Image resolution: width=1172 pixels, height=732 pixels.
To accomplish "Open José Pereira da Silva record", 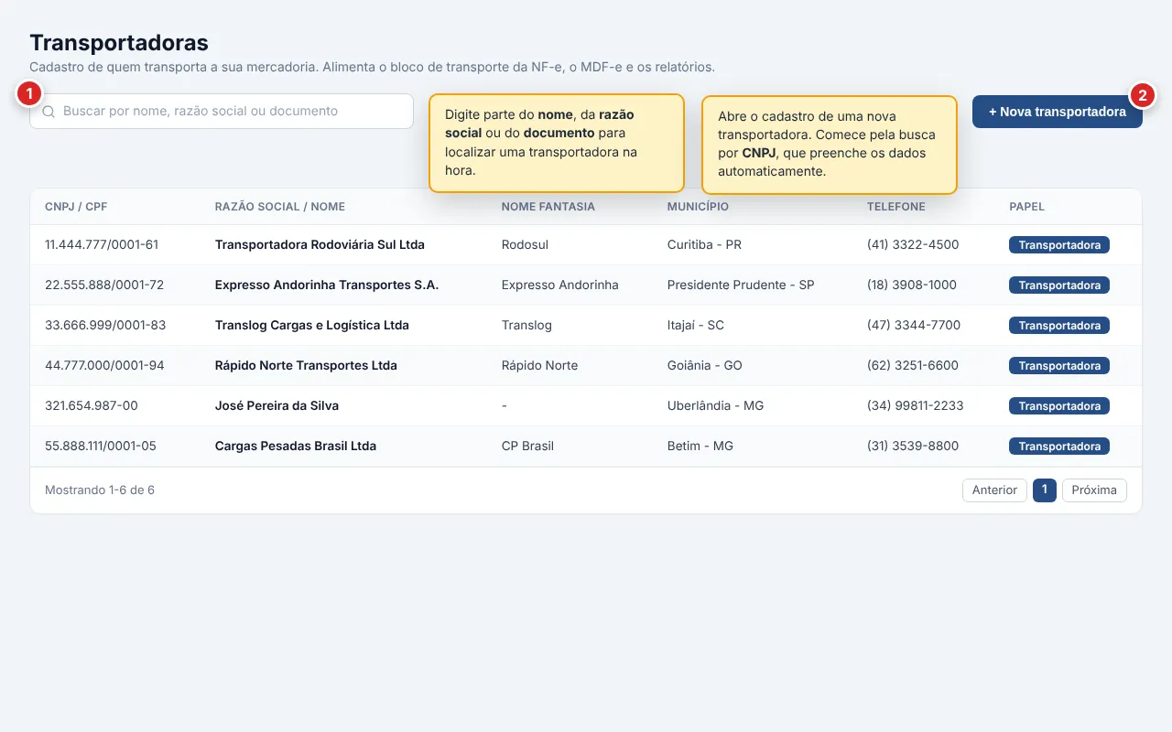I will click(x=586, y=406).
